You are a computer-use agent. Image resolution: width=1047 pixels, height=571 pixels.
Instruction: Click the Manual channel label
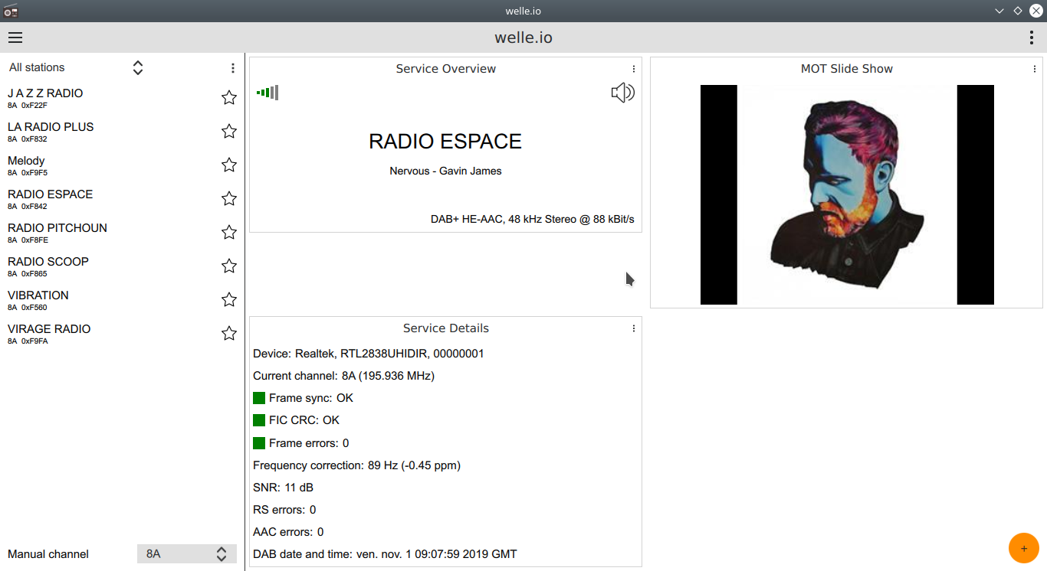[48, 554]
